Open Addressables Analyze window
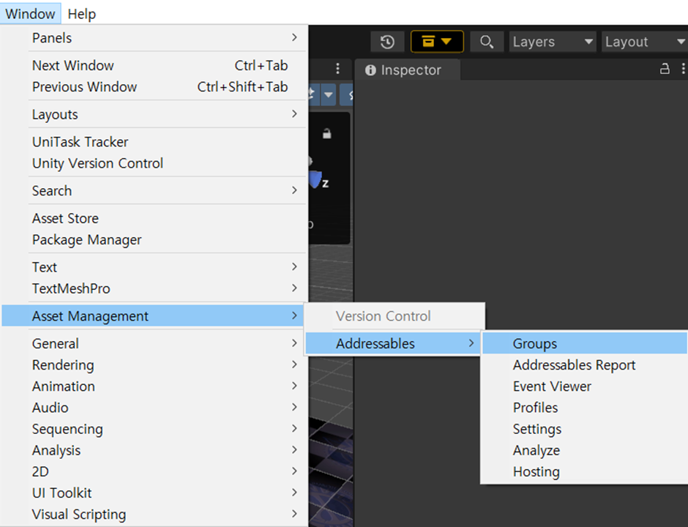This screenshot has width=688, height=527. 585,451
